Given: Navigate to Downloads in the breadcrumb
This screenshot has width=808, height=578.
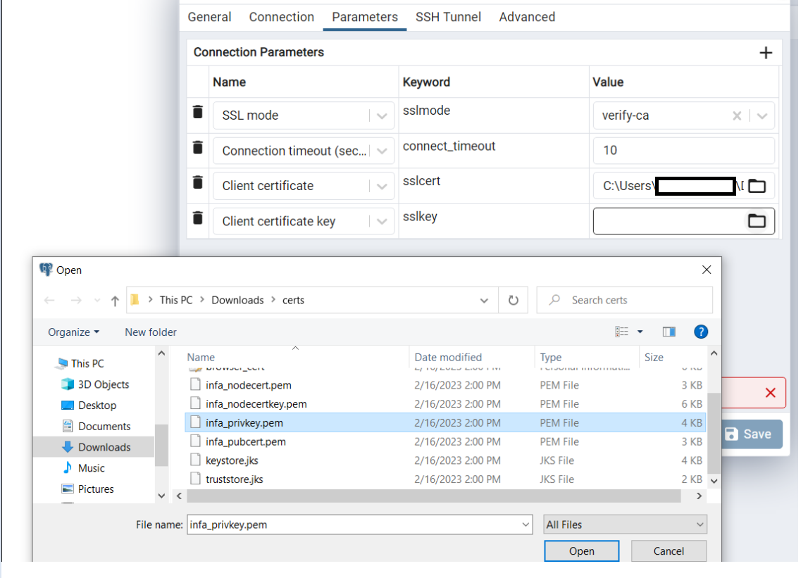Looking at the screenshot, I should (237, 301).
